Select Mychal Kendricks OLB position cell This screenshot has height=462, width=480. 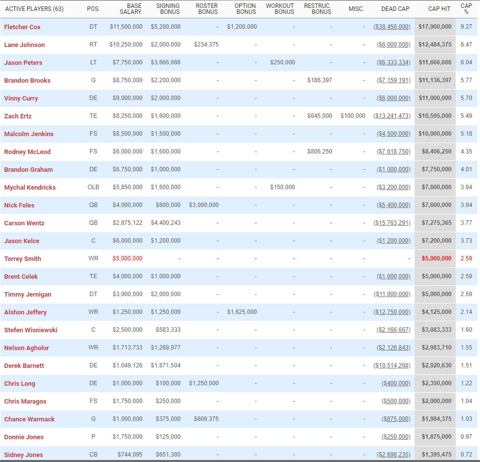(x=93, y=187)
